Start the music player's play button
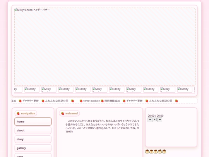Image resolution: width=209 pixels, height=157 pixels. pyautogui.click(x=155, y=119)
